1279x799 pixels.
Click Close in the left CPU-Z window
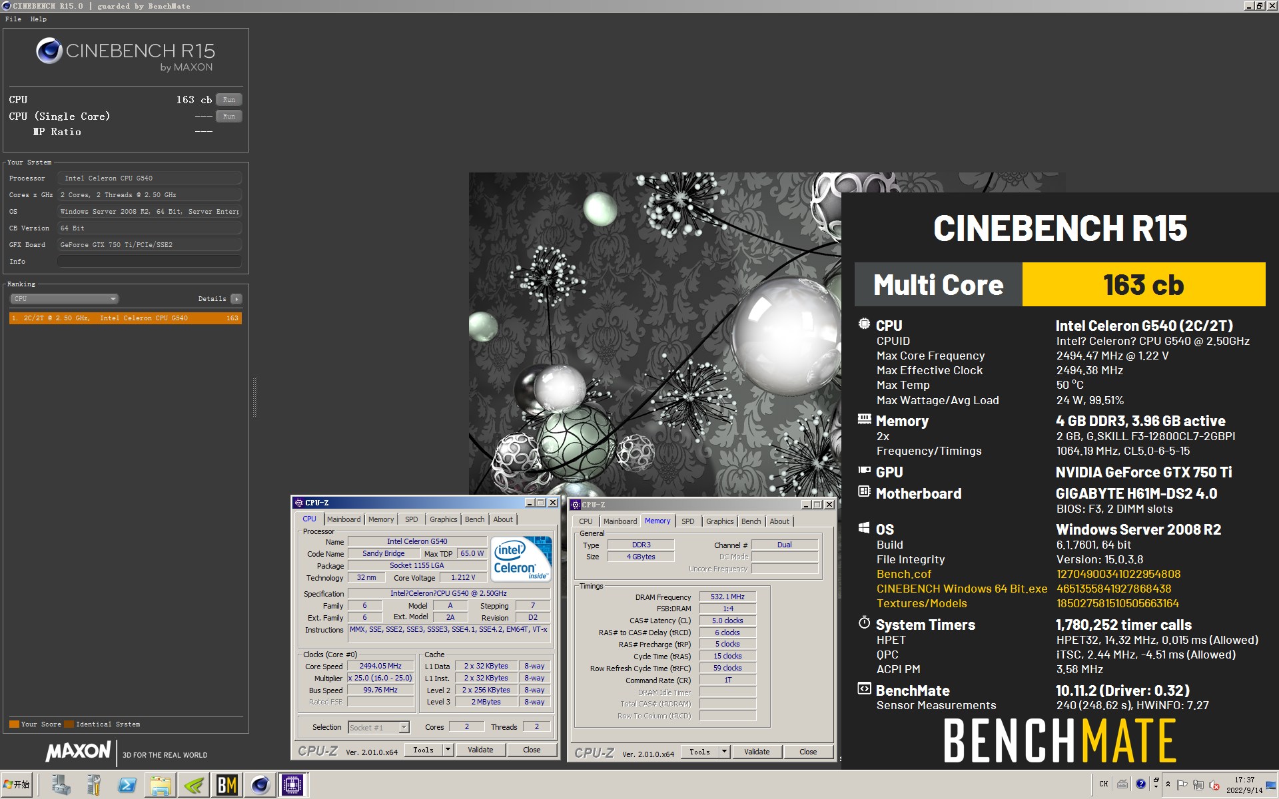point(532,750)
